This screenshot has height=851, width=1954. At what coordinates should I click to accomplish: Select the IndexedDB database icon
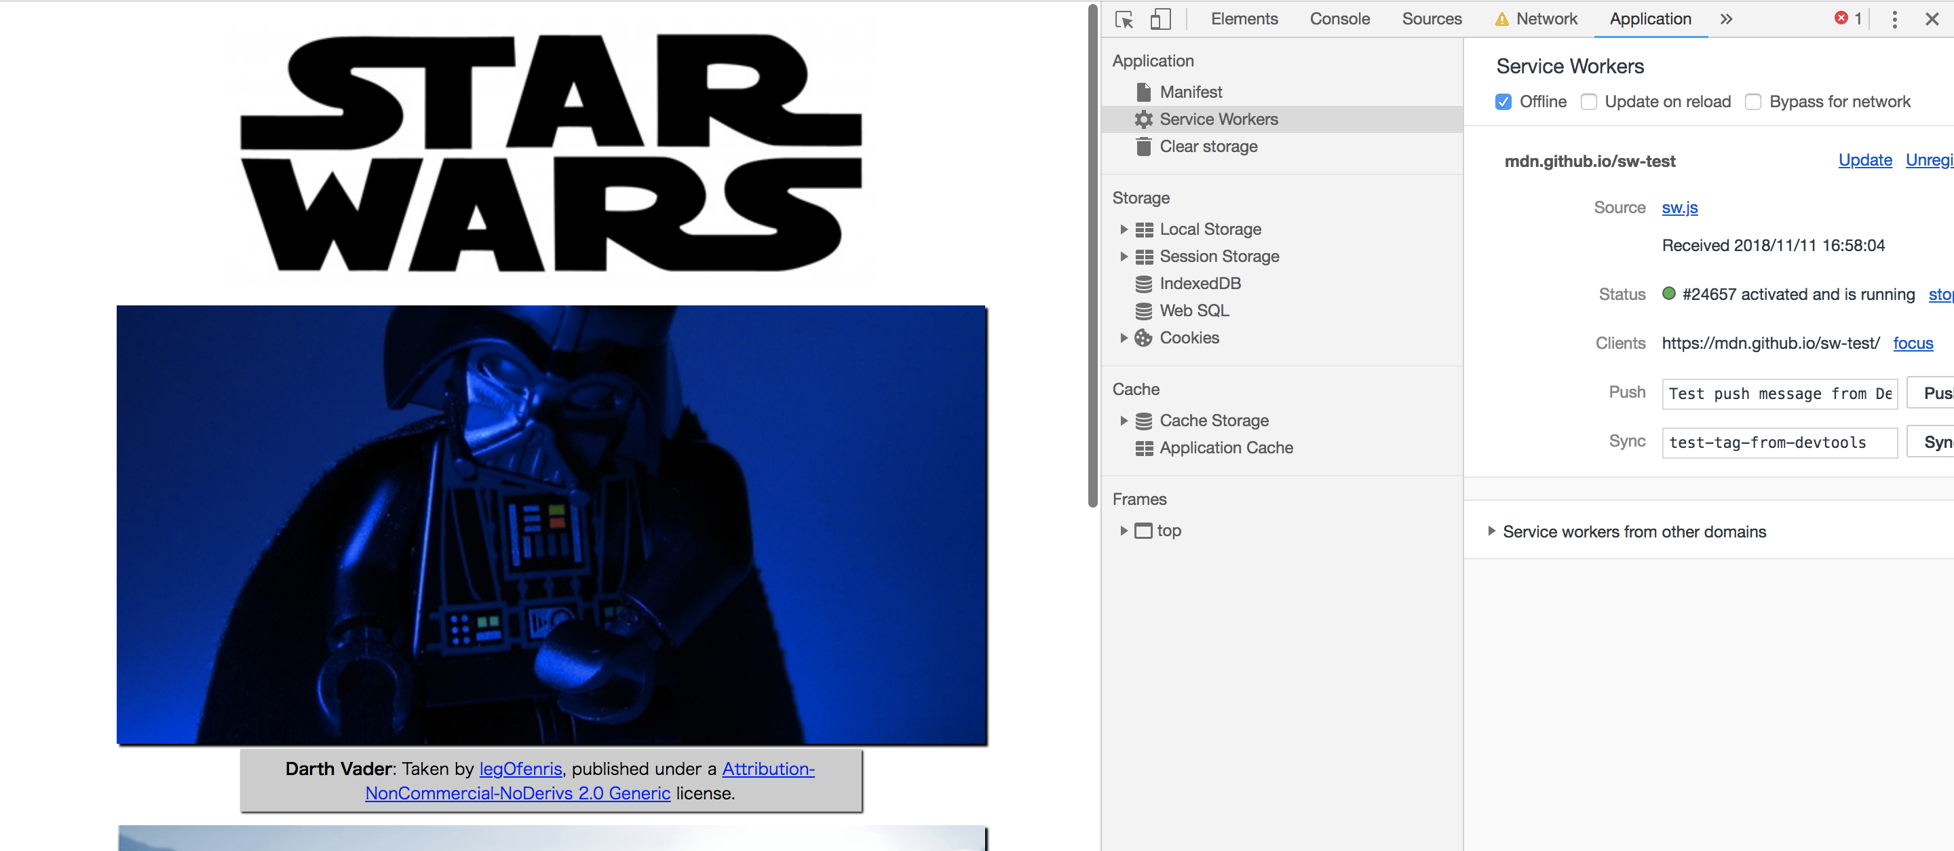(x=1144, y=284)
